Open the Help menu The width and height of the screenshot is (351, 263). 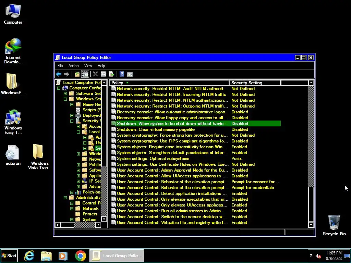tap(101, 66)
